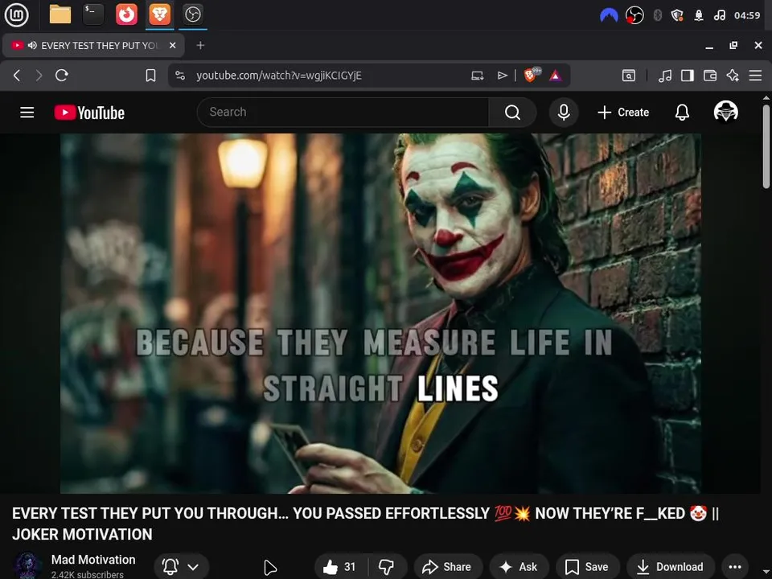The width and height of the screenshot is (772, 579).
Task: Go forward in browser history
Action: coord(39,76)
